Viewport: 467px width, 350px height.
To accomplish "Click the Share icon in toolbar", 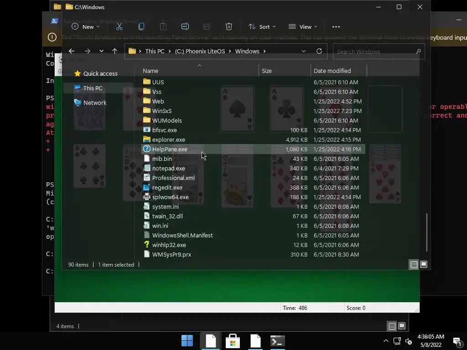I will 207,27.
